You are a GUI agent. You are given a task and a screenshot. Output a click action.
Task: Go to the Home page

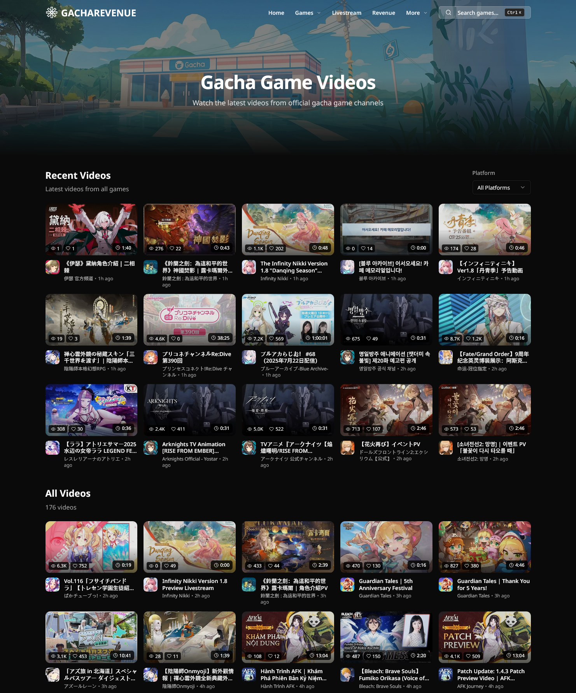coord(276,13)
